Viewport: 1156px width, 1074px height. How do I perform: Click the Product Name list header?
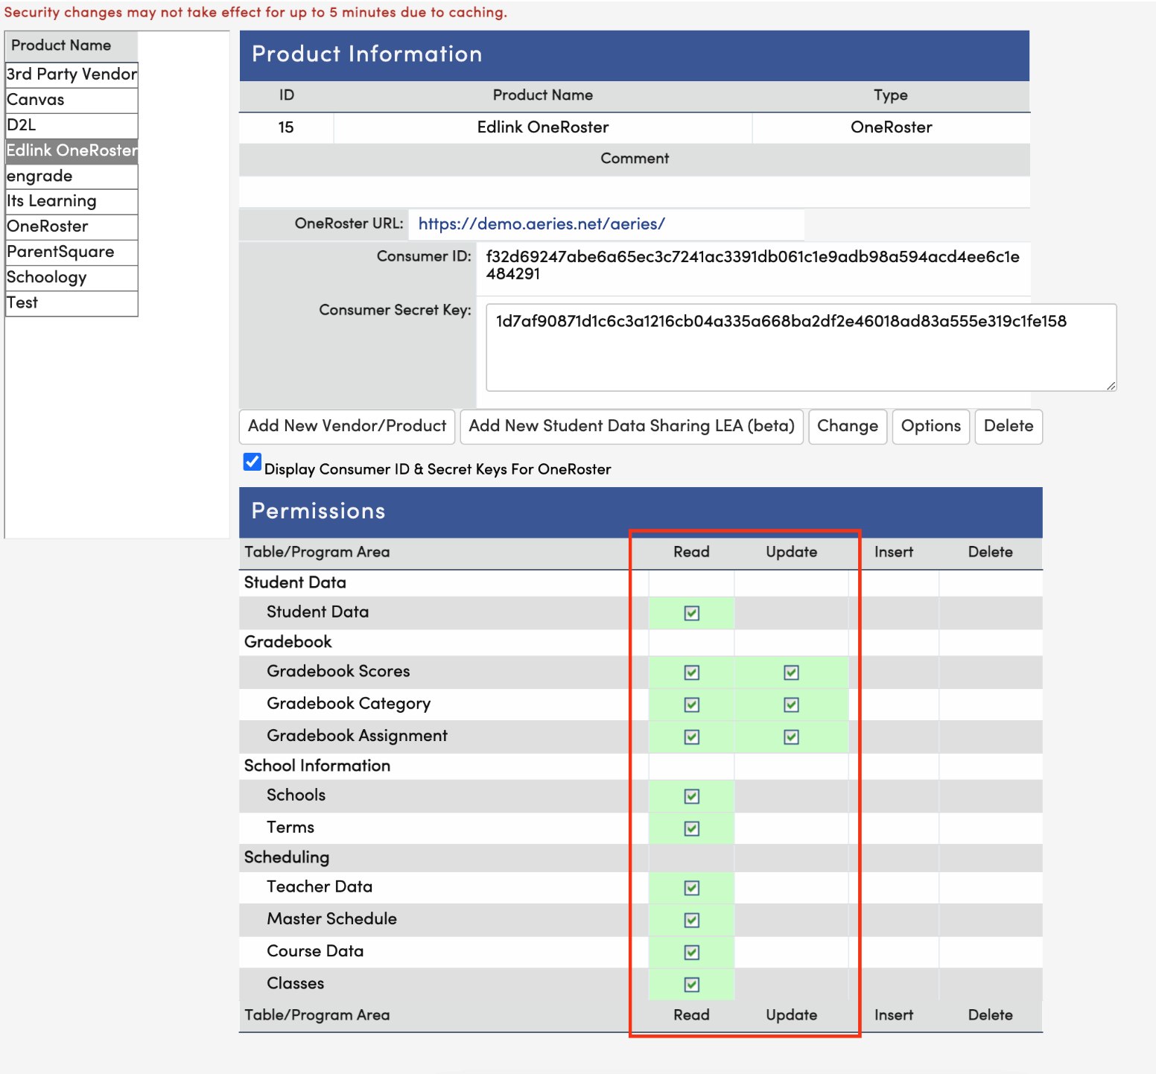(x=72, y=45)
